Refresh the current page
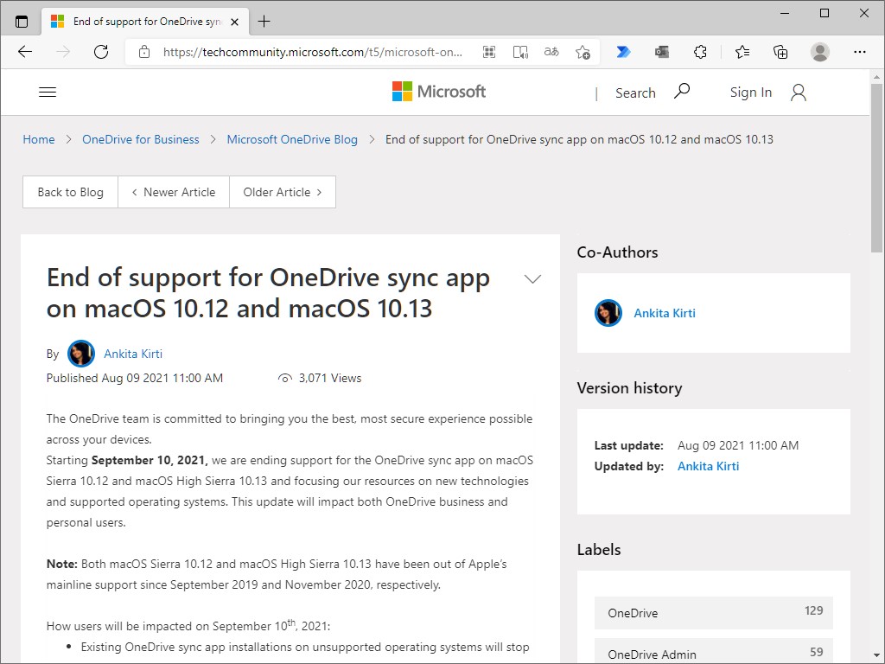 pos(101,52)
